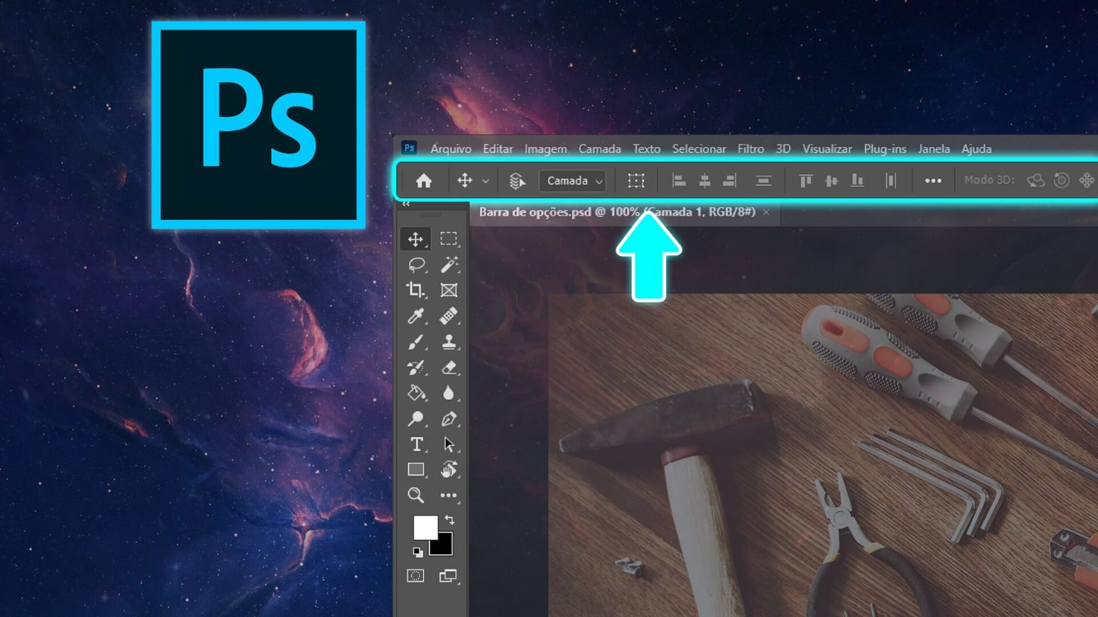Click the 3D roll mode icon

click(x=1062, y=181)
